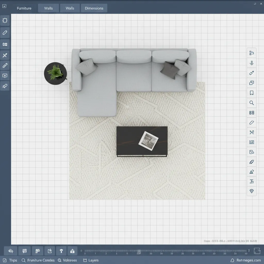
Task: Open the ID card style properties icon
Action: click(252, 142)
